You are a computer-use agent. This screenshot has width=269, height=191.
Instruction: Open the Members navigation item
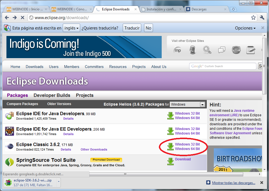(71, 67)
